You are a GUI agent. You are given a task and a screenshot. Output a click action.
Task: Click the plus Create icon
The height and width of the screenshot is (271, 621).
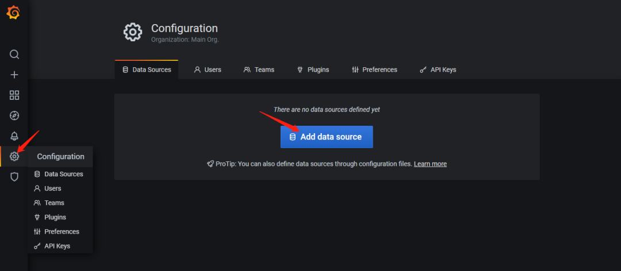point(14,75)
